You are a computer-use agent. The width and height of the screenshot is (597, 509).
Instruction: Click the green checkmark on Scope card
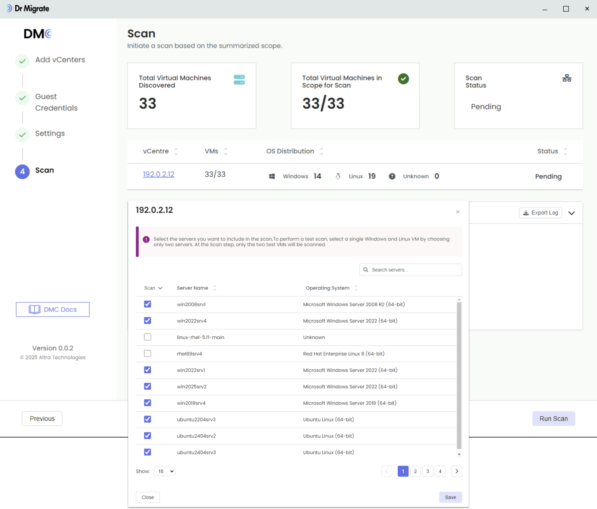(403, 79)
